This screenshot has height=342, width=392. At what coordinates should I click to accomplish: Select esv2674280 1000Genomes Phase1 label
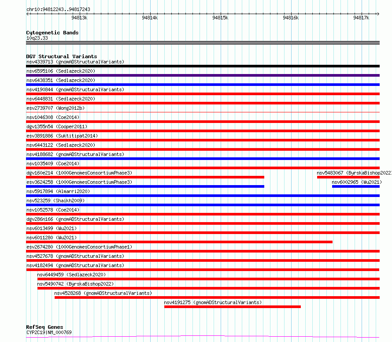click(79, 247)
